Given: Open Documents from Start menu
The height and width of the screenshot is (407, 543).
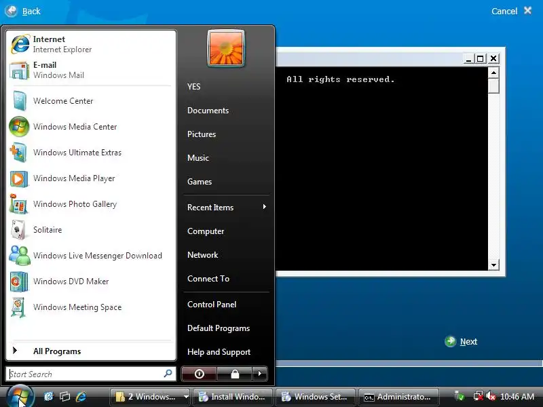Looking at the screenshot, I should (208, 111).
